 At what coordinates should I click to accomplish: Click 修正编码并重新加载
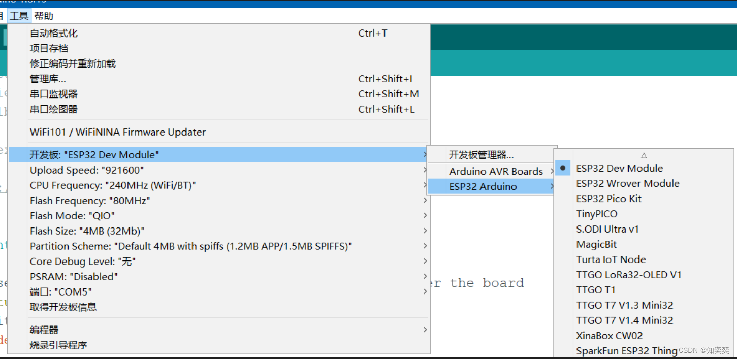219,64
